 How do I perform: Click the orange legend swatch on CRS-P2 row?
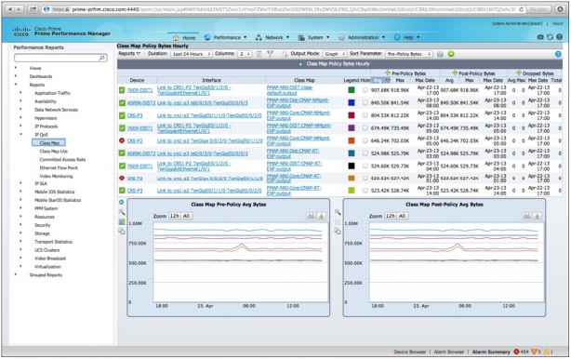pos(352,140)
